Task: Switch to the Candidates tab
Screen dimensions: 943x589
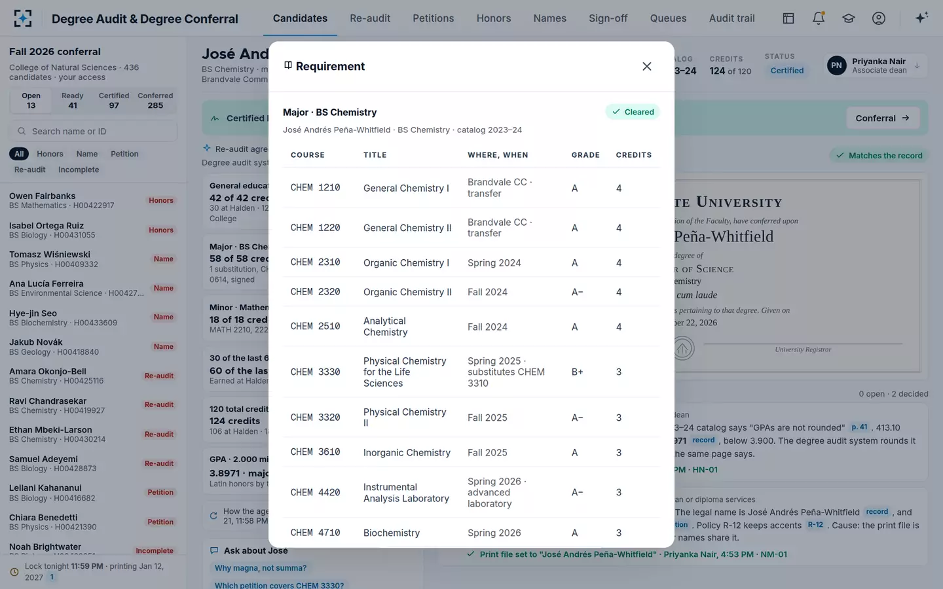Action: (300, 18)
